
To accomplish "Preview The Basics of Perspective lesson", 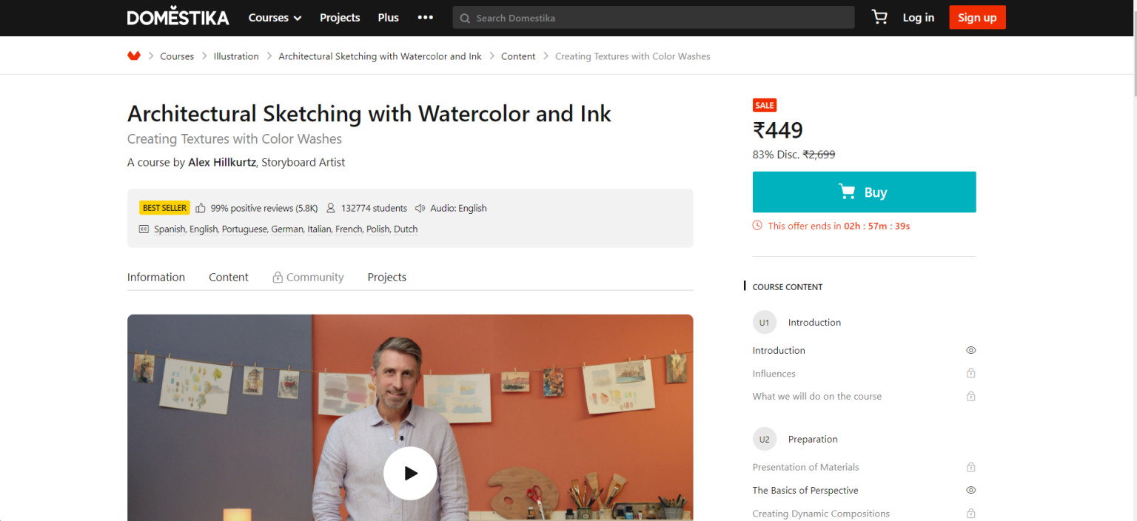I will click(x=970, y=490).
